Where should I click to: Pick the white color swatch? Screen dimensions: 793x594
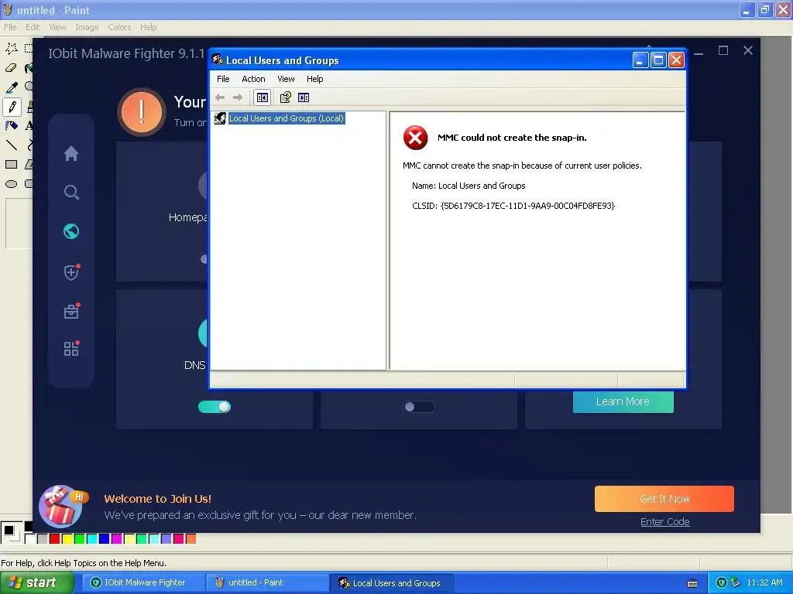tap(30, 539)
